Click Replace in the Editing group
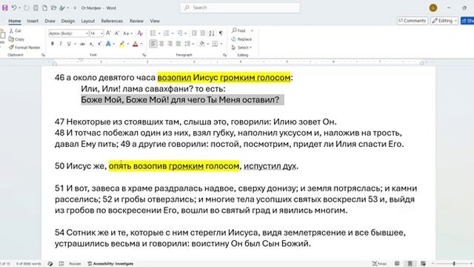This screenshot has width=474, height=267. pos(241,39)
